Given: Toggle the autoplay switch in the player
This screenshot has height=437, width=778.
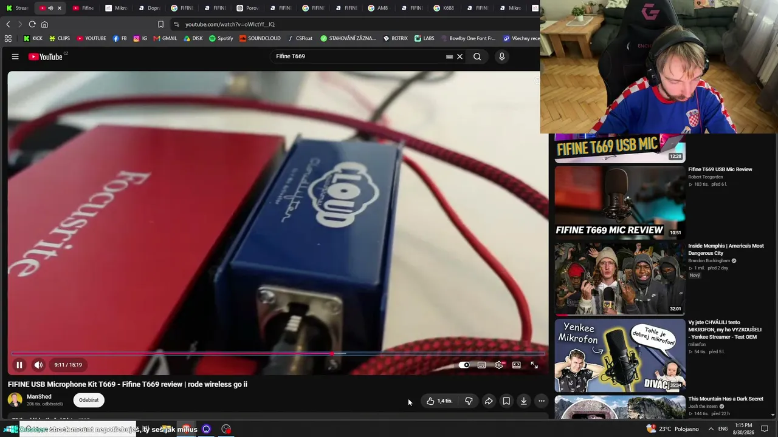Looking at the screenshot, I should pyautogui.click(x=464, y=365).
